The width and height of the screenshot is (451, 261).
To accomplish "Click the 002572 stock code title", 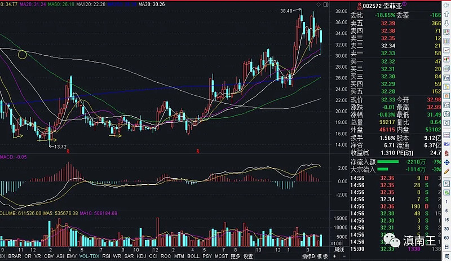I will 372,6.
